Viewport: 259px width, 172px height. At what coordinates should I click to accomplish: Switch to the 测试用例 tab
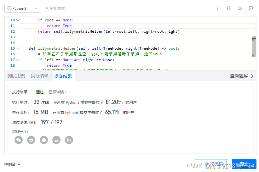(x=16, y=76)
